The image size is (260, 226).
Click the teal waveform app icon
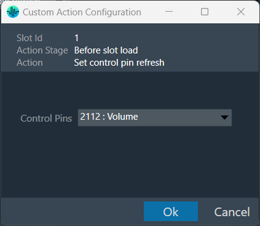[x=13, y=12]
